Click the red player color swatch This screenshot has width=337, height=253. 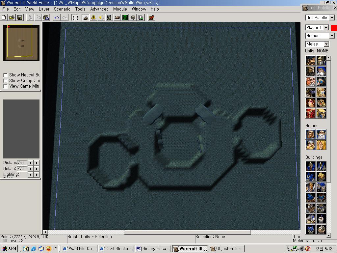(x=334, y=28)
